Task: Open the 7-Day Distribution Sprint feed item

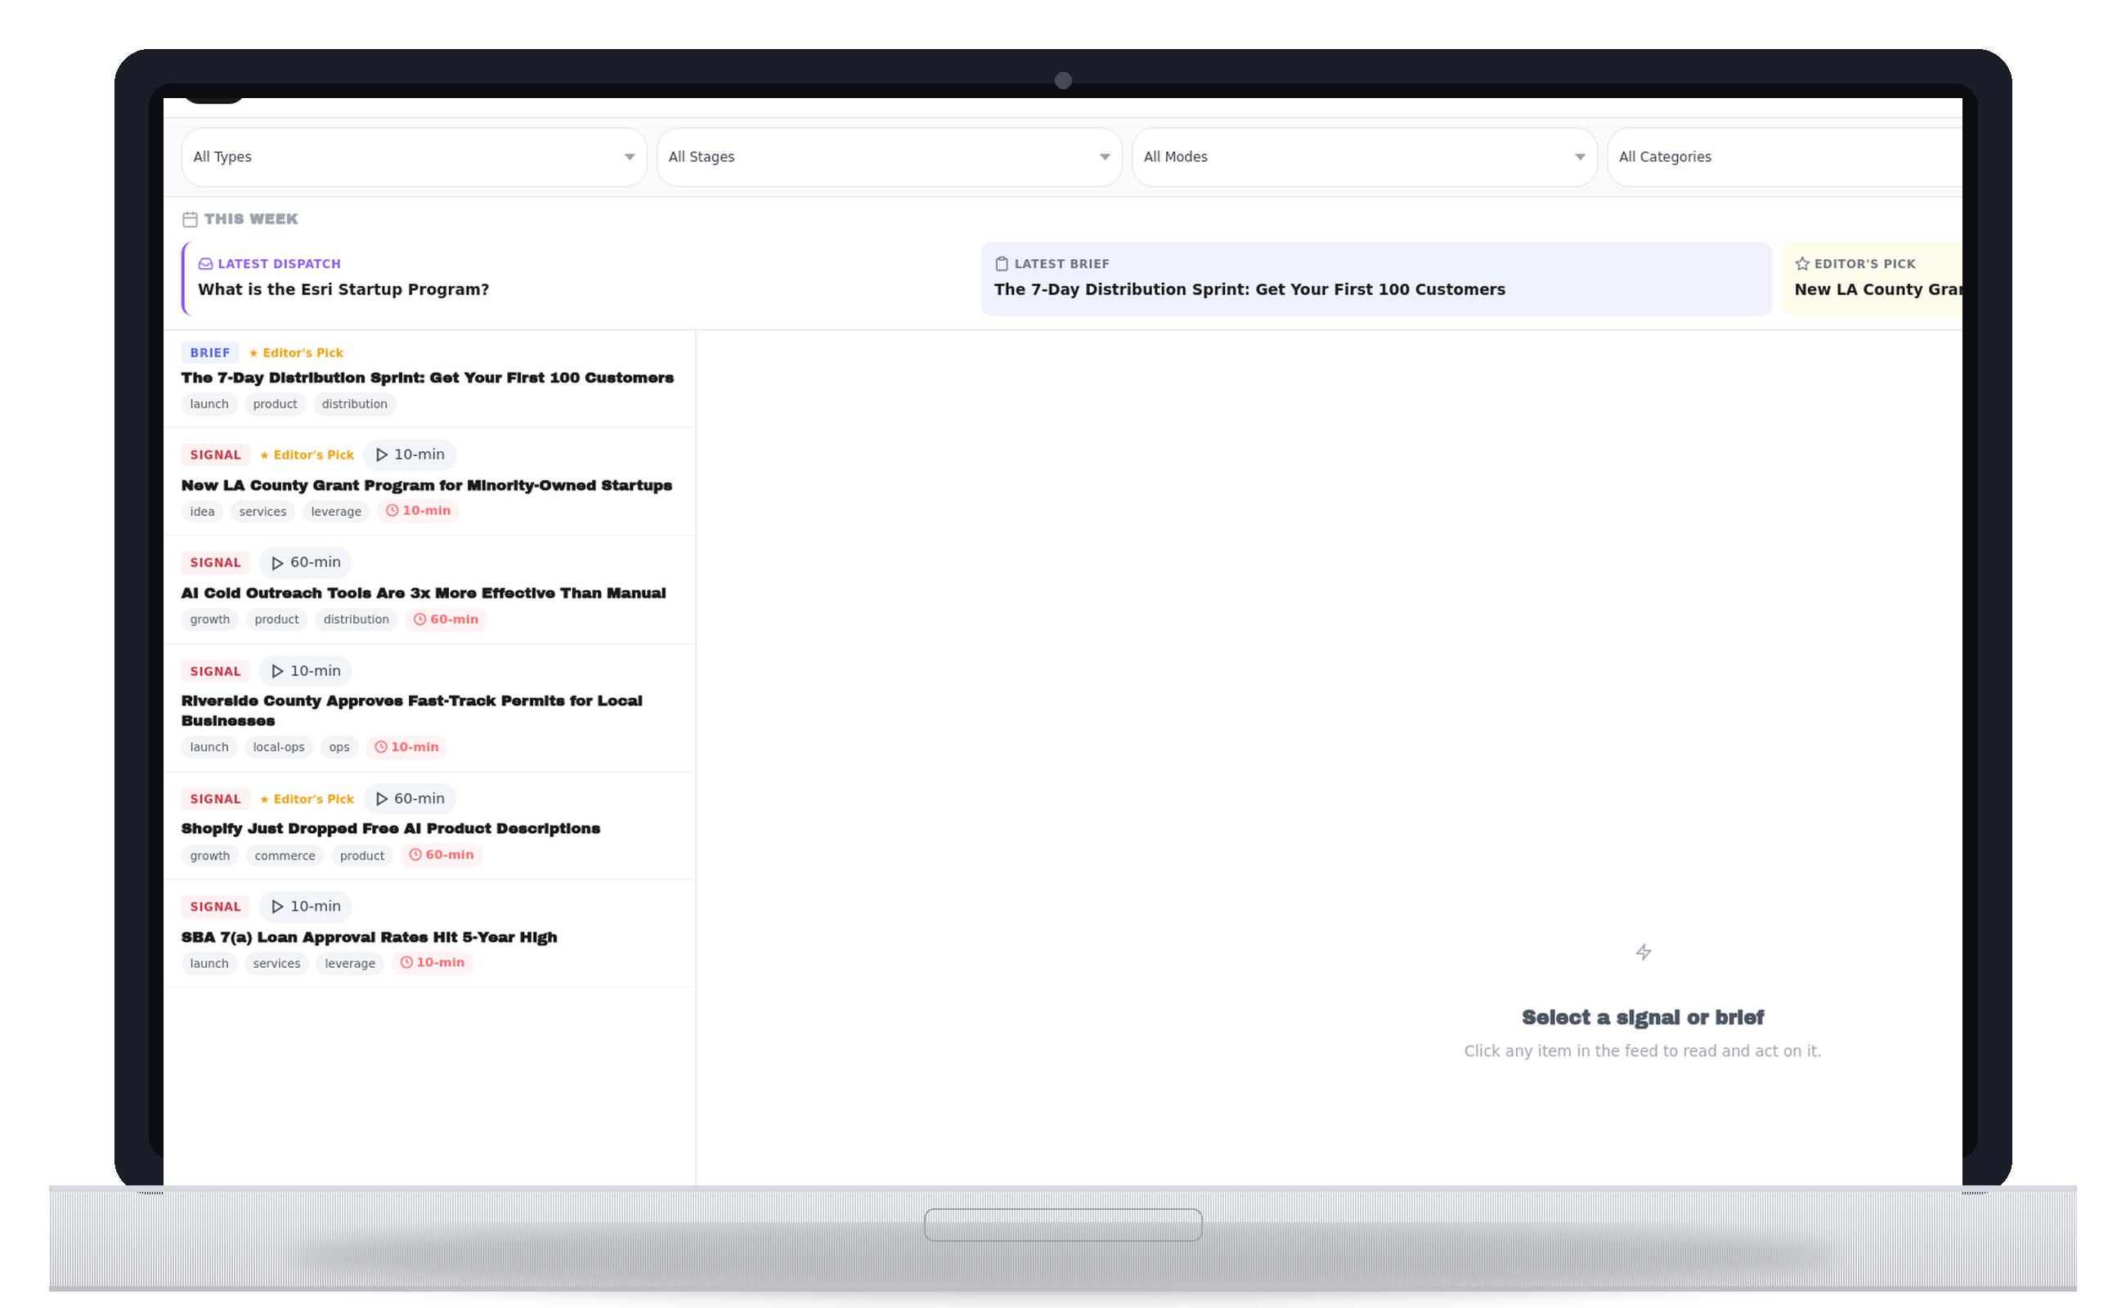Action: [428, 378]
